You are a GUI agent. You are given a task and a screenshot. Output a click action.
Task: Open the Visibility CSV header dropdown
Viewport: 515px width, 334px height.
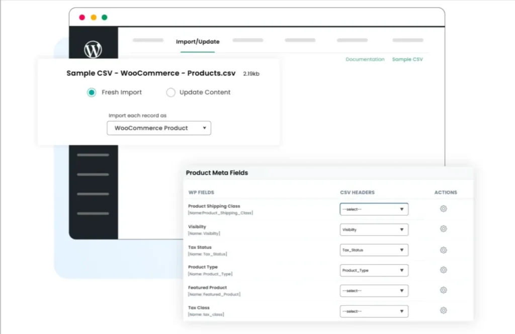pyautogui.click(x=374, y=229)
